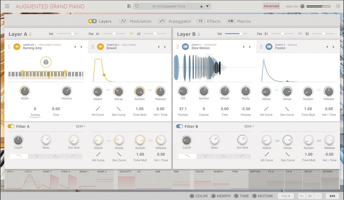Image resolution: width=344 pixels, height=200 pixels.
Task: Select notch filter shape in Filter A
Action: click(37, 156)
